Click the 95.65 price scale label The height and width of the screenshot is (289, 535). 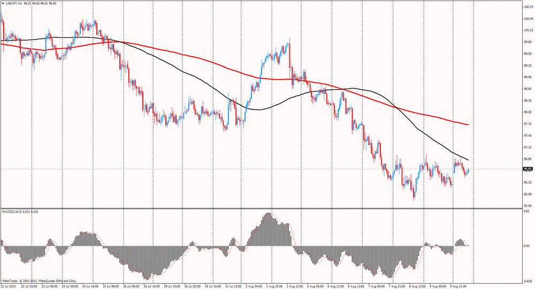click(528, 206)
